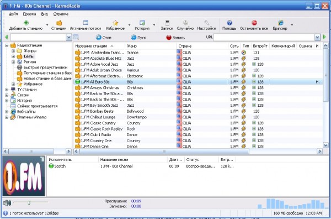Click the green playing icon next to Scotch
Viewport: 331px width, 219px height.
(51, 166)
